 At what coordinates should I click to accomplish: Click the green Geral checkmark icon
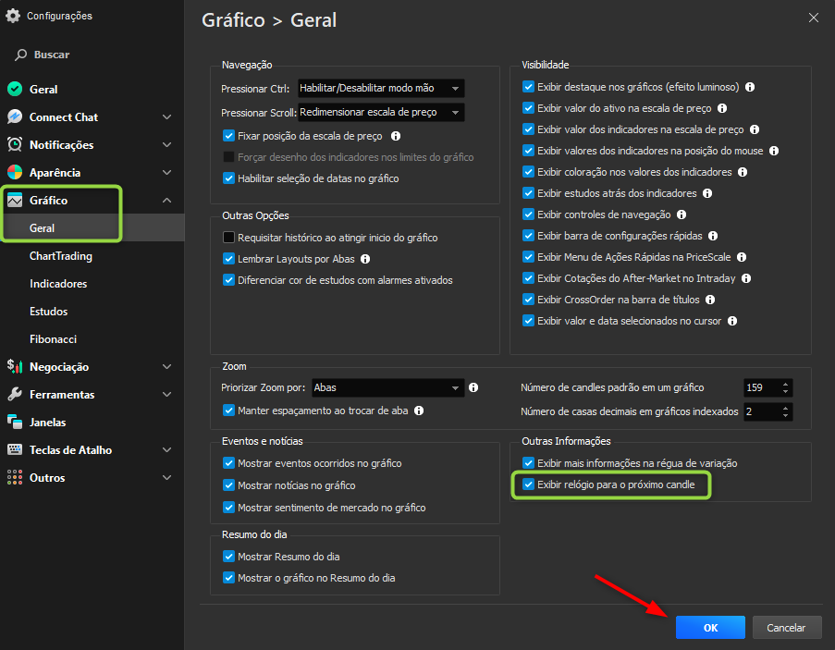[15, 89]
